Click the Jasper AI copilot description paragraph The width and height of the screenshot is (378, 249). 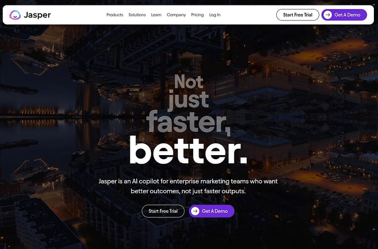click(188, 186)
